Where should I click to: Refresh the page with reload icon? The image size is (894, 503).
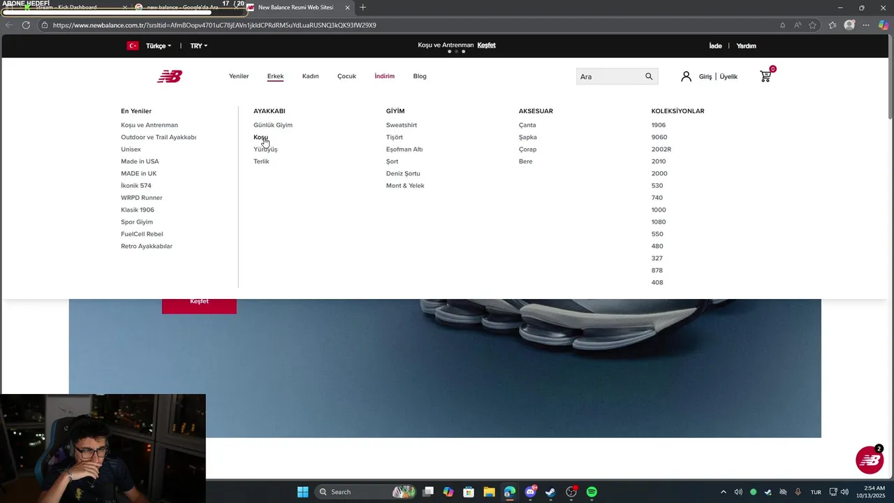pyautogui.click(x=26, y=25)
